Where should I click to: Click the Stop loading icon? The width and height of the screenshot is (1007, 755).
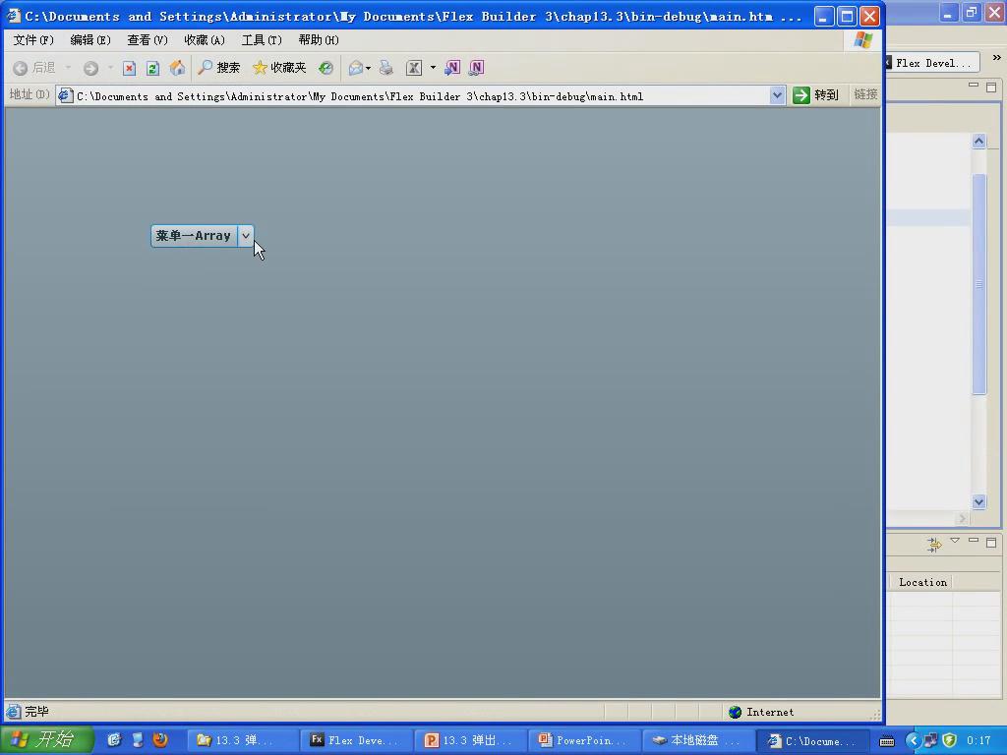click(129, 68)
